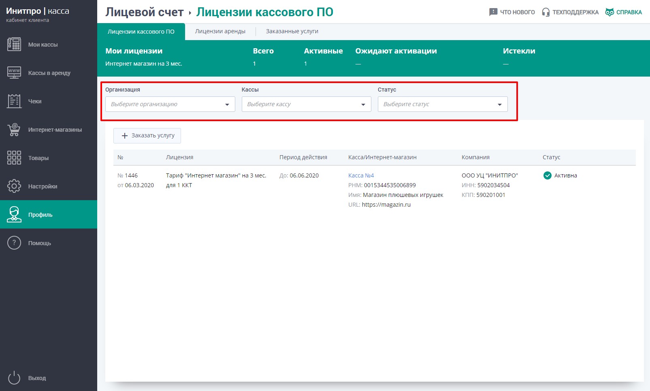Switch to the Заказанные услуги tab
Viewport: 650px width, 391px height.
(292, 31)
